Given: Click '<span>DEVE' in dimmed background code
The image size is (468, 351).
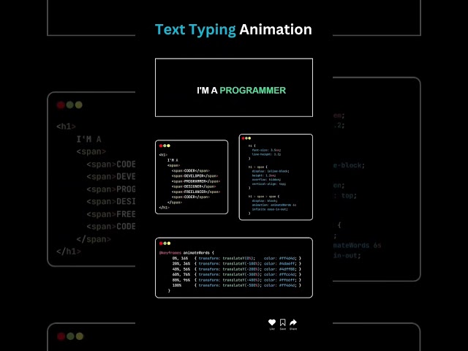Looking at the screenshot, I should tap(111, 177).
